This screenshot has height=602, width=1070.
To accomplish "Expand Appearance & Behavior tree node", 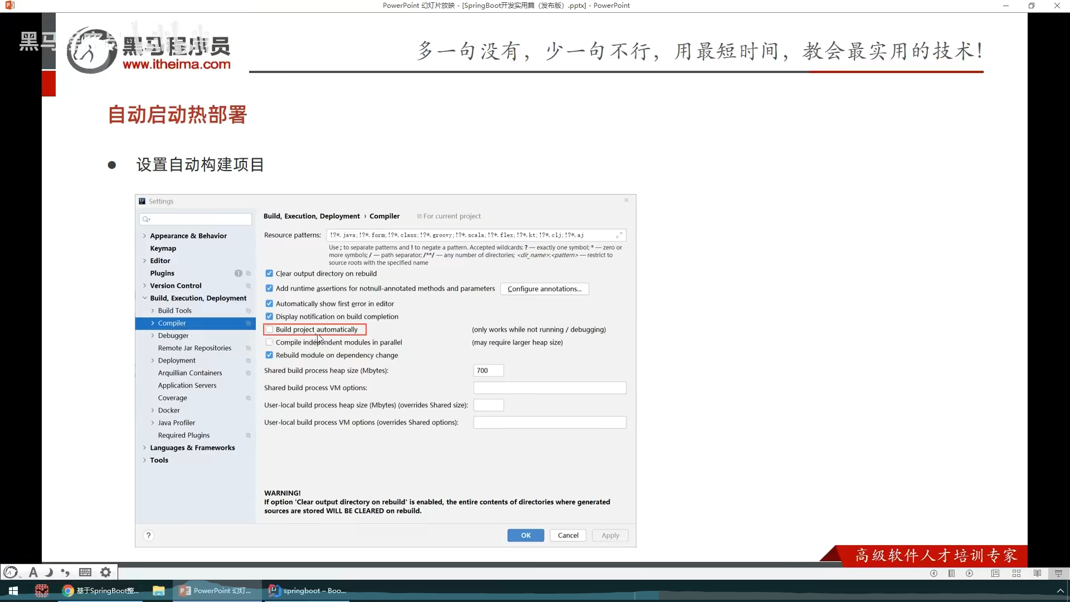I will [x=144, y=236].
